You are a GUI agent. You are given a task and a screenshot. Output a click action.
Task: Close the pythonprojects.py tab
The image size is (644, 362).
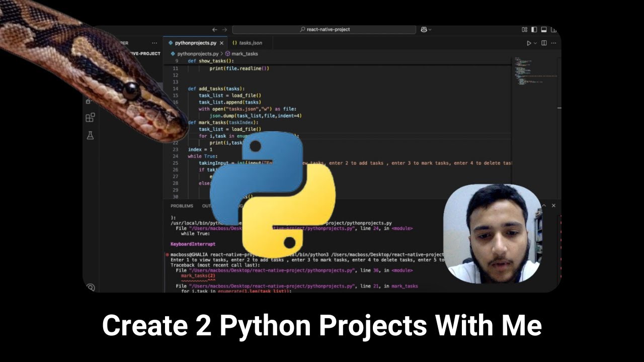(x=222, y=43)
